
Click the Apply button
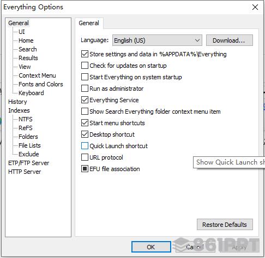239,247
